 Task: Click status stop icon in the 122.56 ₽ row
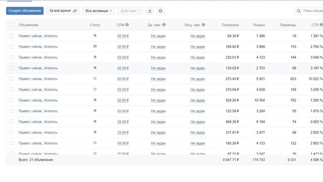95,111
